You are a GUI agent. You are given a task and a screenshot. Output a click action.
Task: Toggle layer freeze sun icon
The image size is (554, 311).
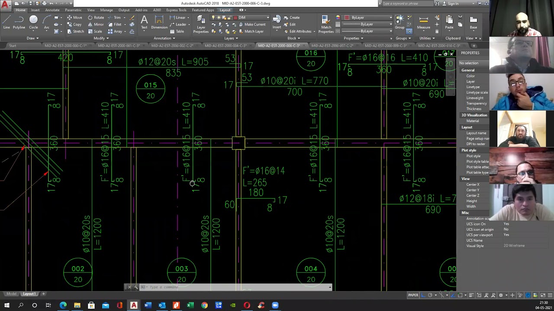(x=219, y=18)
